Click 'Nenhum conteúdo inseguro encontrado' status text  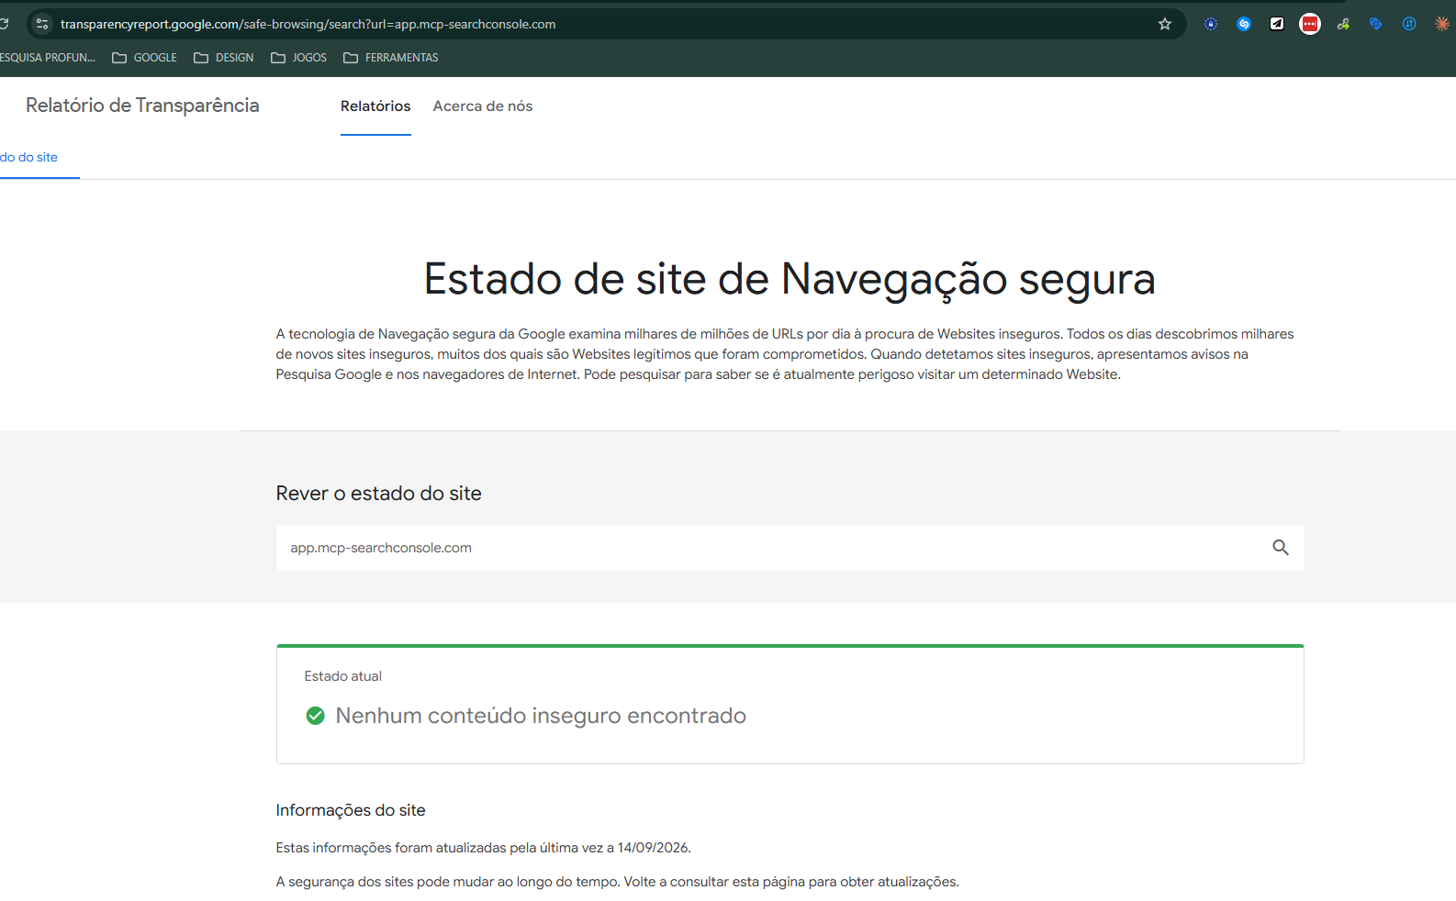(541, 716)
